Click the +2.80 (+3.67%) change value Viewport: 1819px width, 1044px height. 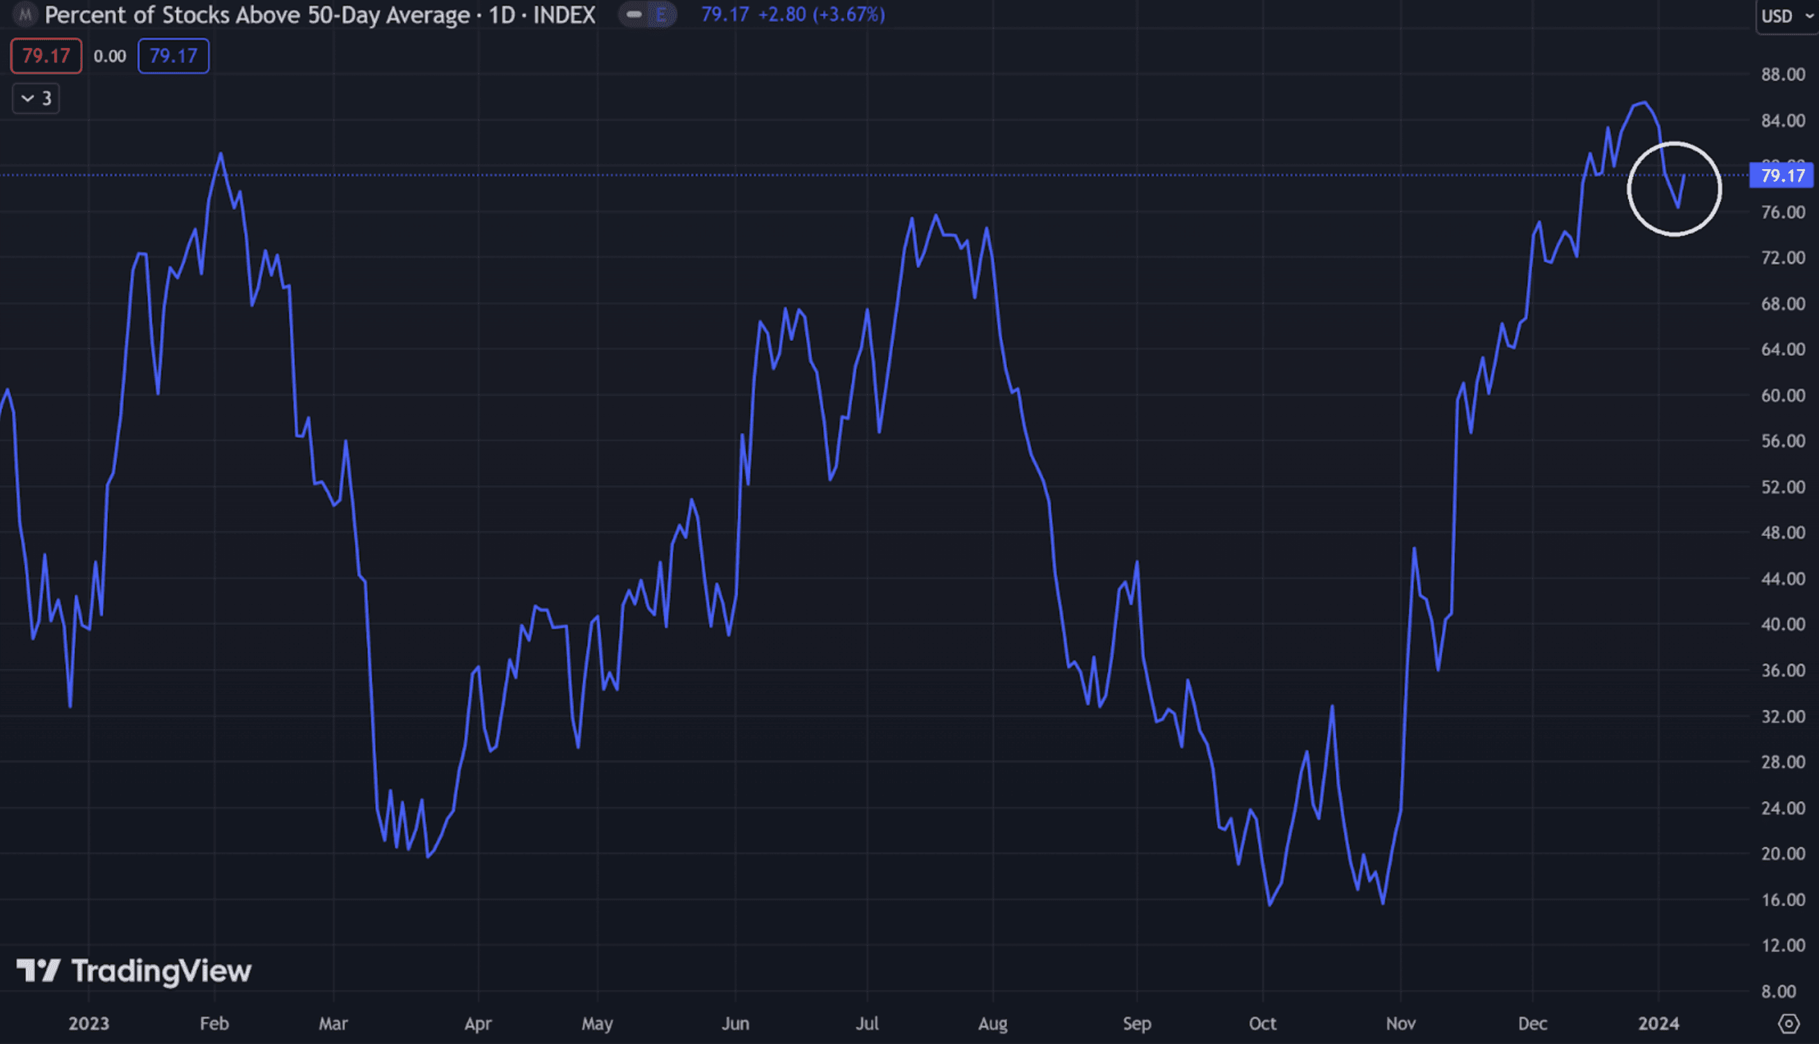pyautogui.click(x=821, y=15)
